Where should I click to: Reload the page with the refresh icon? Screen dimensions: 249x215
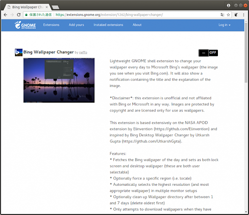tap(18, 15)
